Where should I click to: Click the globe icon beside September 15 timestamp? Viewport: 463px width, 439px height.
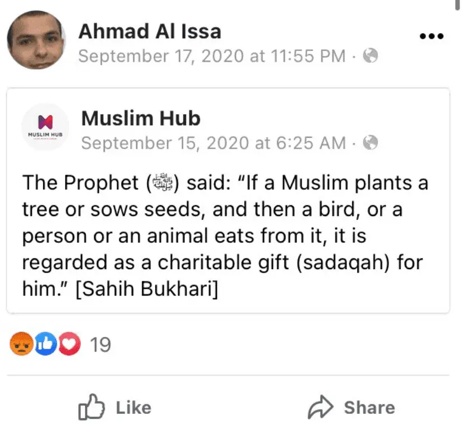point(370,143)
